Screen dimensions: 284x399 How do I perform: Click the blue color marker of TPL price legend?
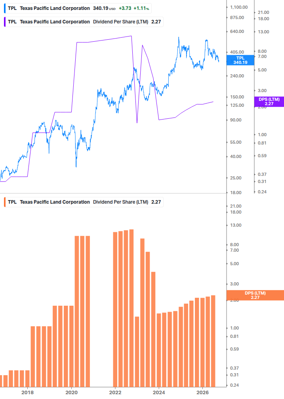pyautogui.click(x=5, y=8)
